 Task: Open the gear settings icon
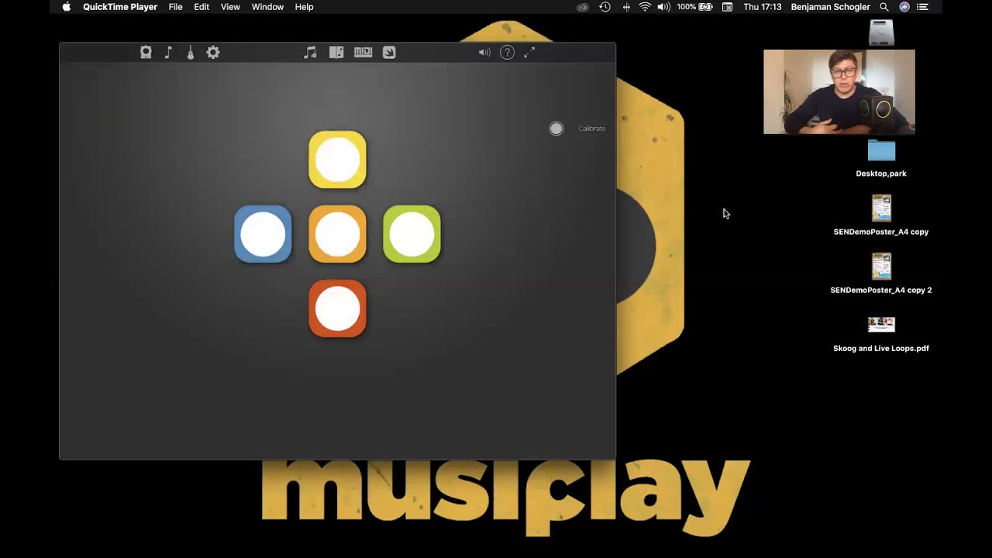213,52
